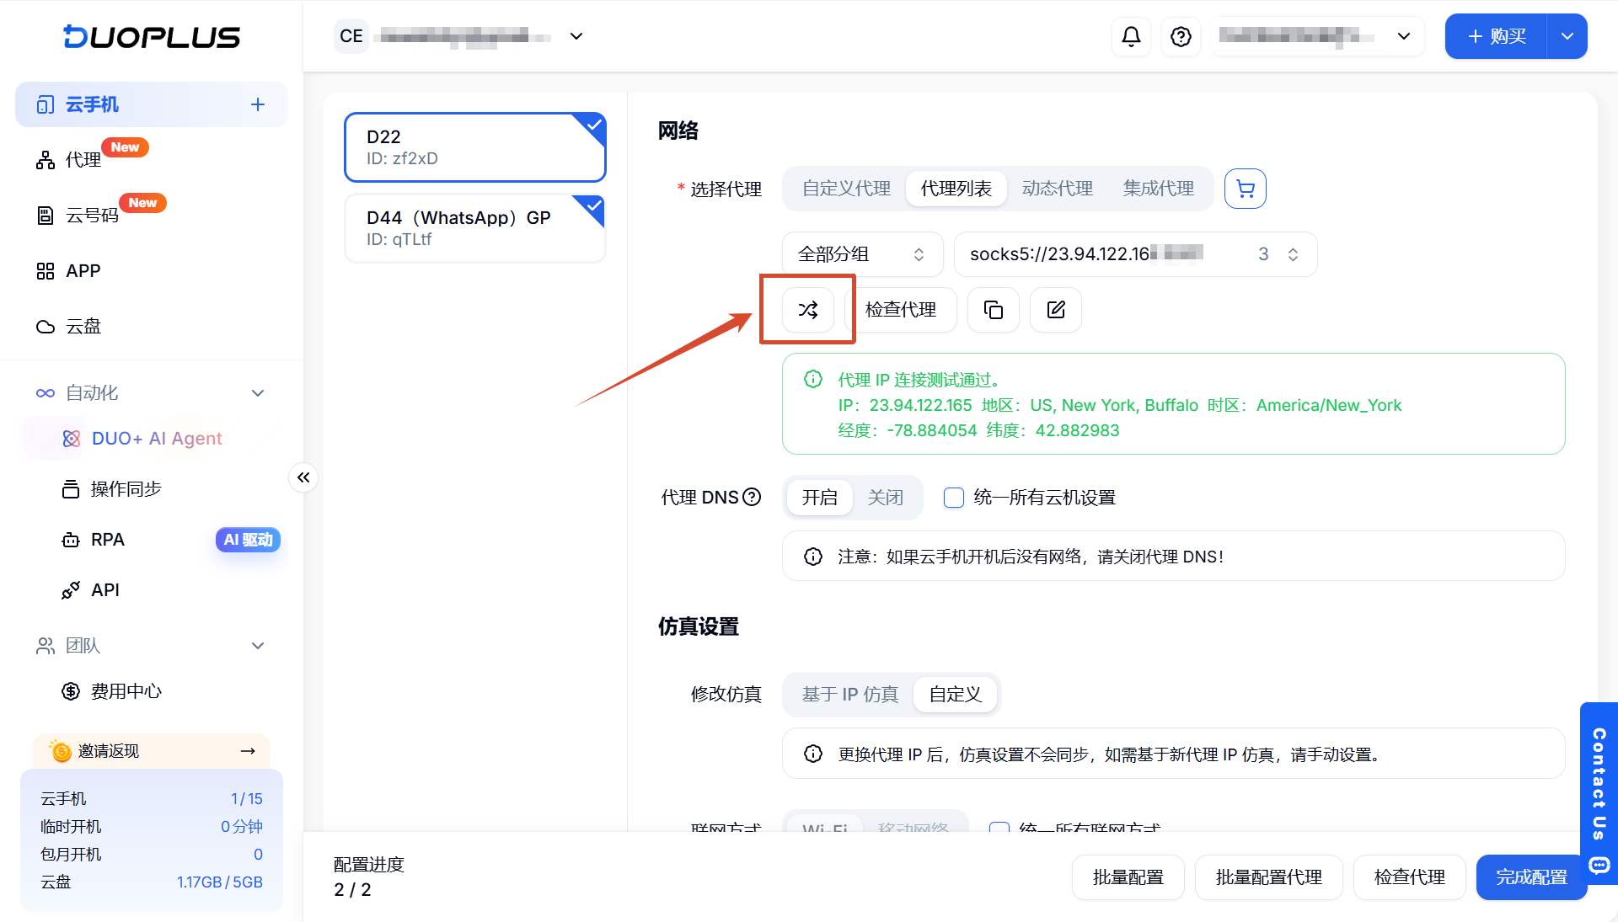Collapse sidebar with double-arrow icon
This screenshot has height=922, width=1618.
tap(303, 477)
